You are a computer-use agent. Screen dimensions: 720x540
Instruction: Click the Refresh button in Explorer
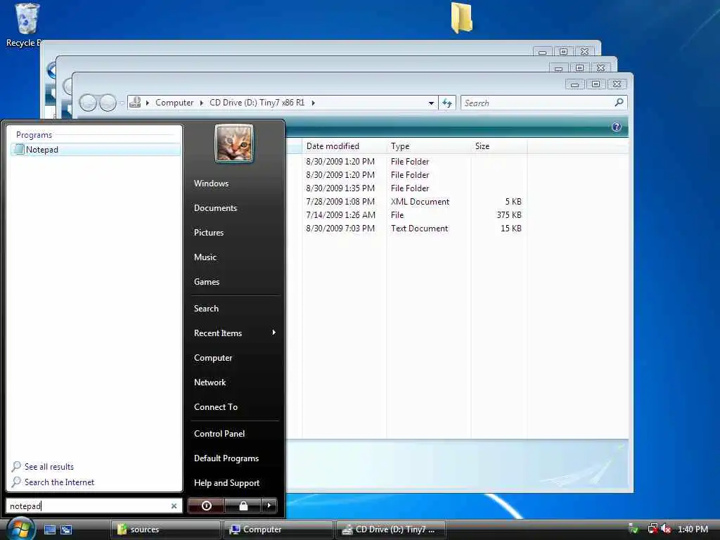[x=447, y=103]
